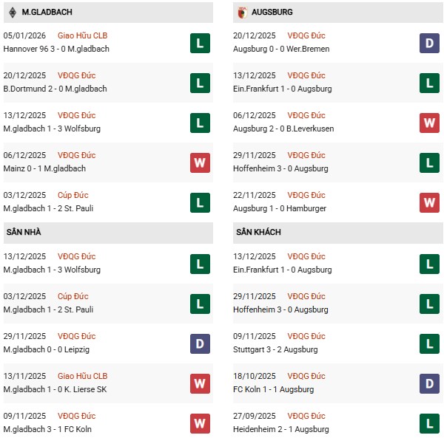Viewport: 444px width, 438px height.
Task: Click the M.Gladbach club crest icon
Action: tap(14, 13)
